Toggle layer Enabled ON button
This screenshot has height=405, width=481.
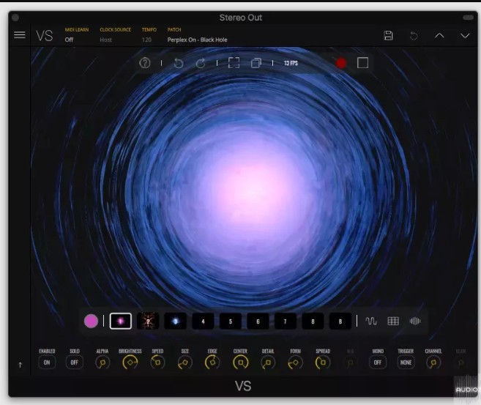(47, 363)
